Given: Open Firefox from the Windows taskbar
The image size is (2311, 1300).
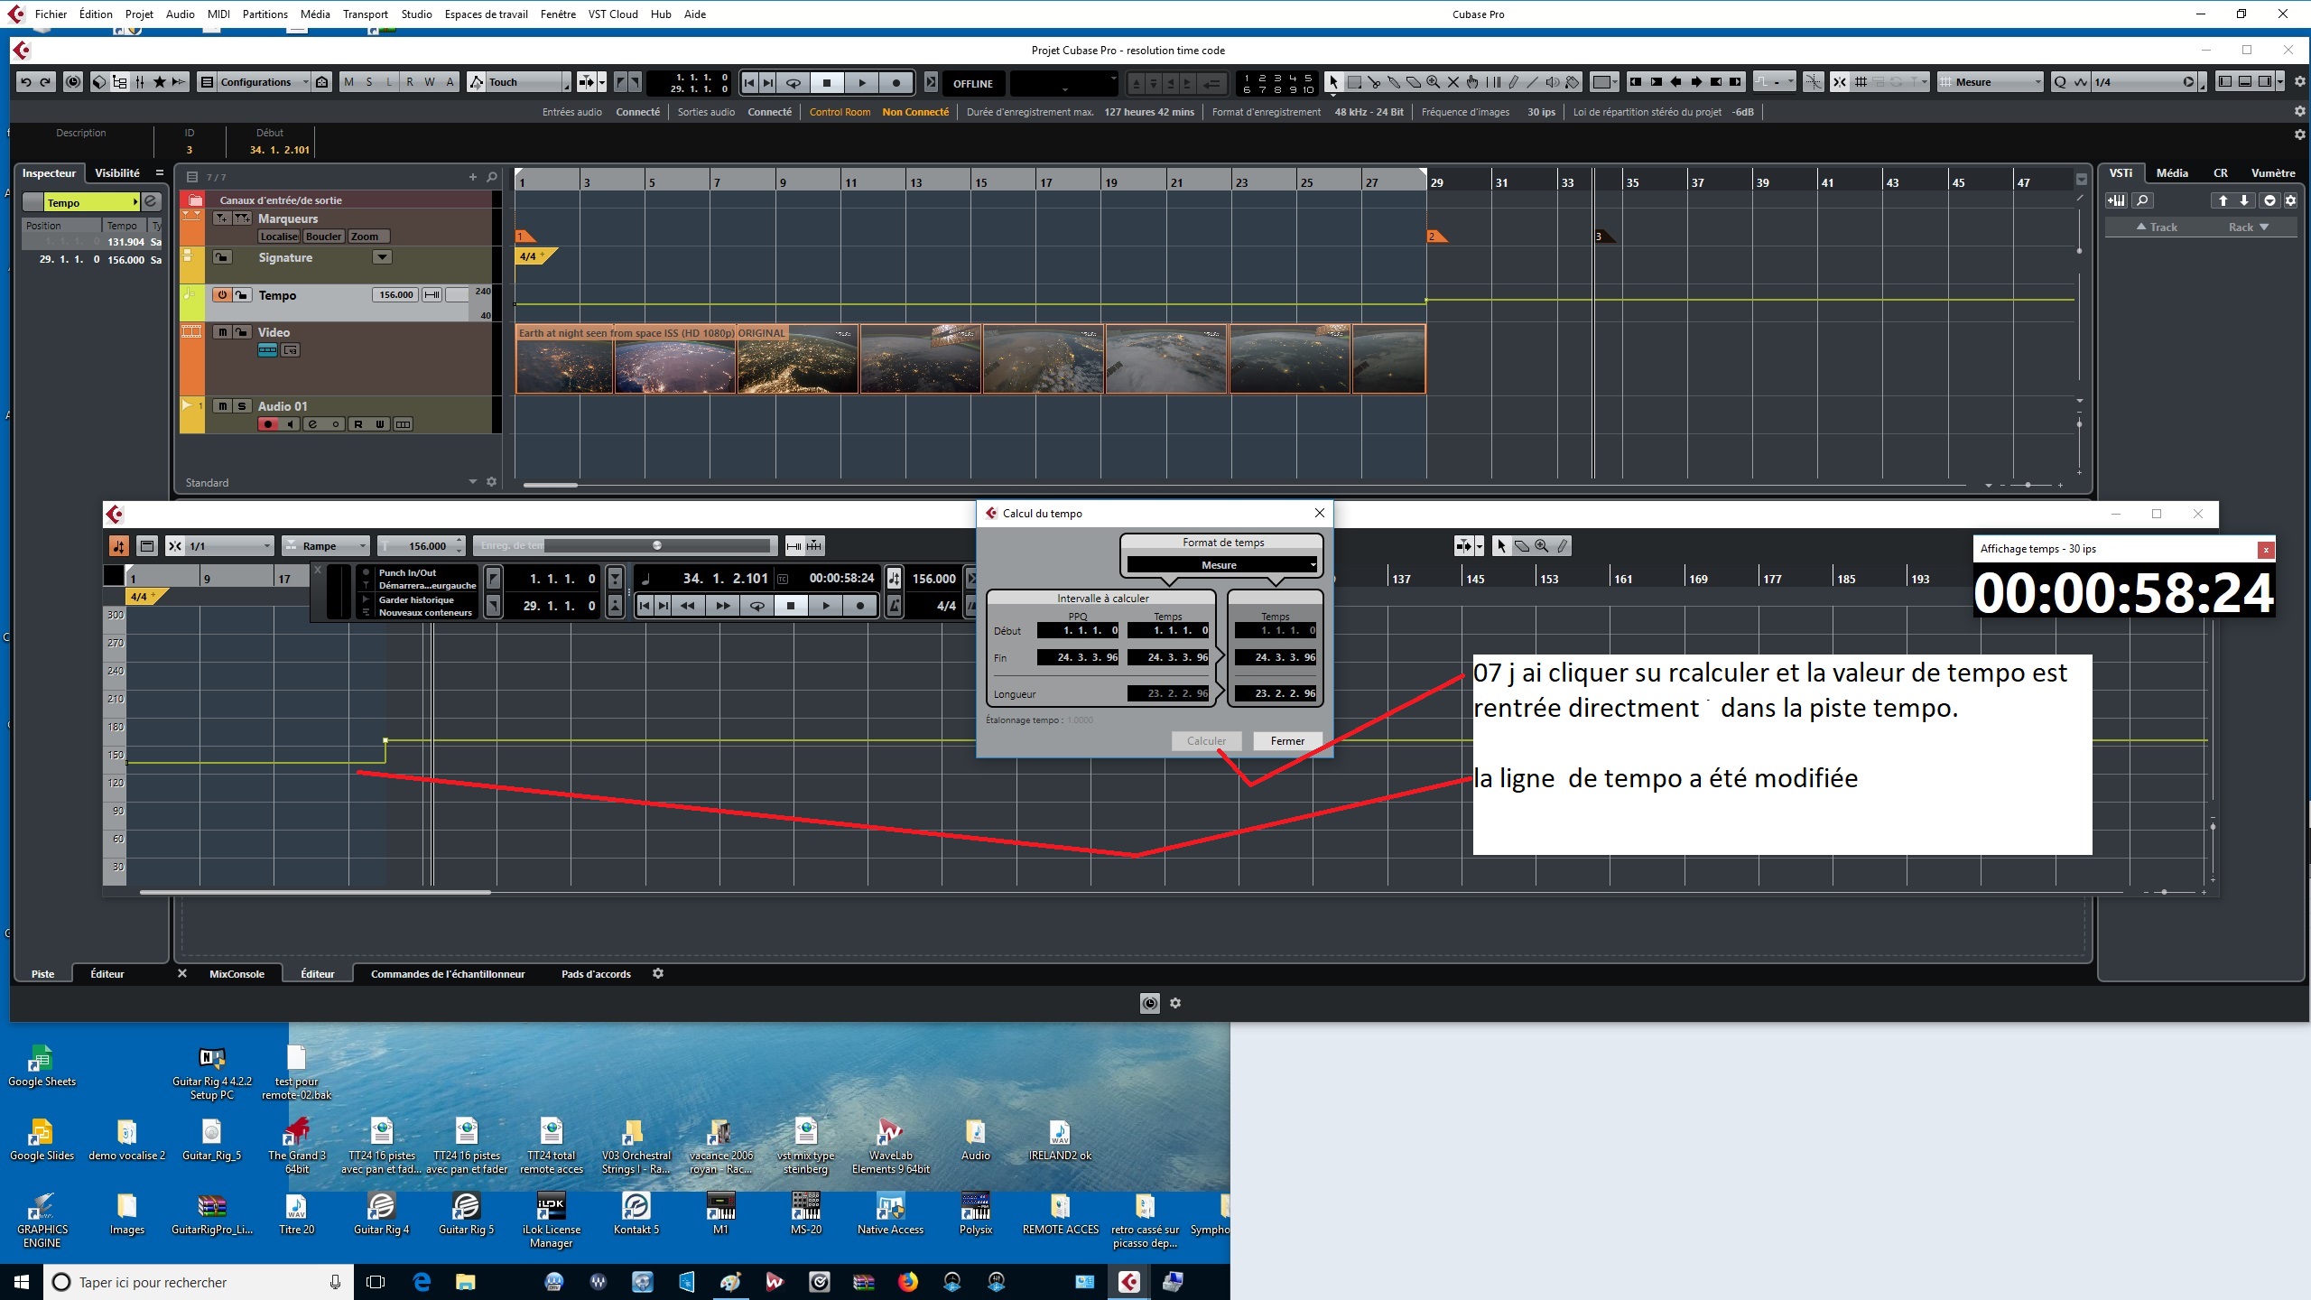Looking at the screenshot, I should pos(907,1282).
